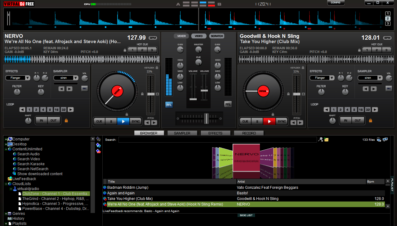Pause the right deck
397x226 pixels.
click(257, 121)
